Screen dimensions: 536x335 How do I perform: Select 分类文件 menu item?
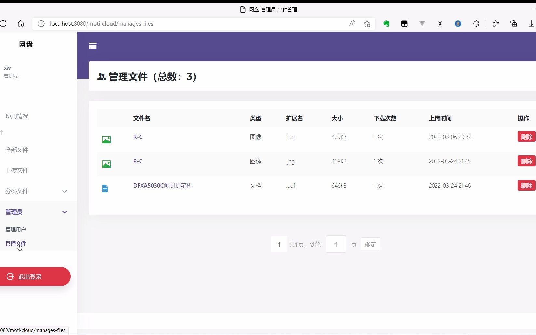(x=17, y=191)
